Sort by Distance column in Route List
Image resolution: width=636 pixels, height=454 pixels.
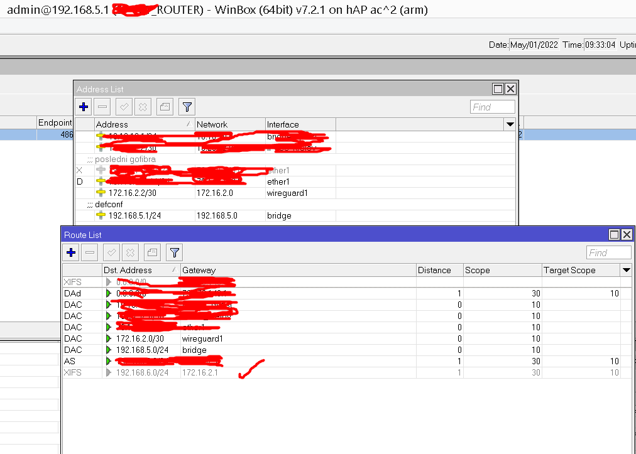pos(440,270)
